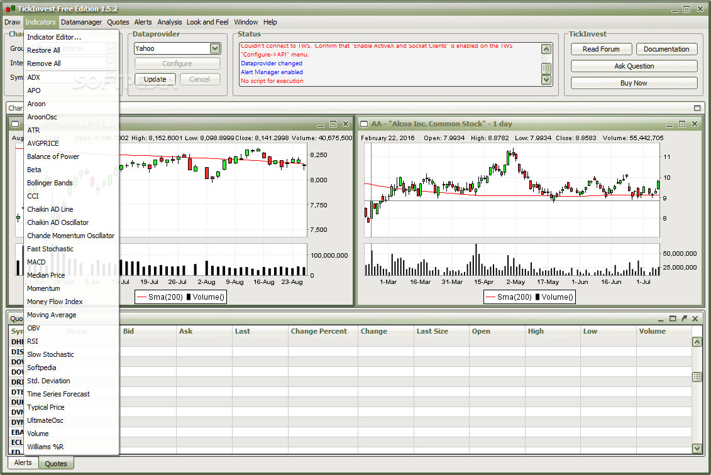Open the Datamanager menu
711x475 pixels.
(x=82, y=22)
